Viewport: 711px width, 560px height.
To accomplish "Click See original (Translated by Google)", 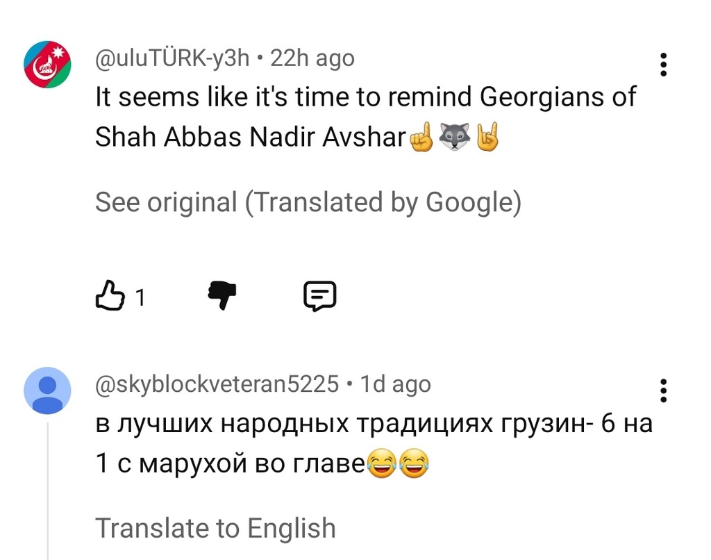I will (308, 202).
